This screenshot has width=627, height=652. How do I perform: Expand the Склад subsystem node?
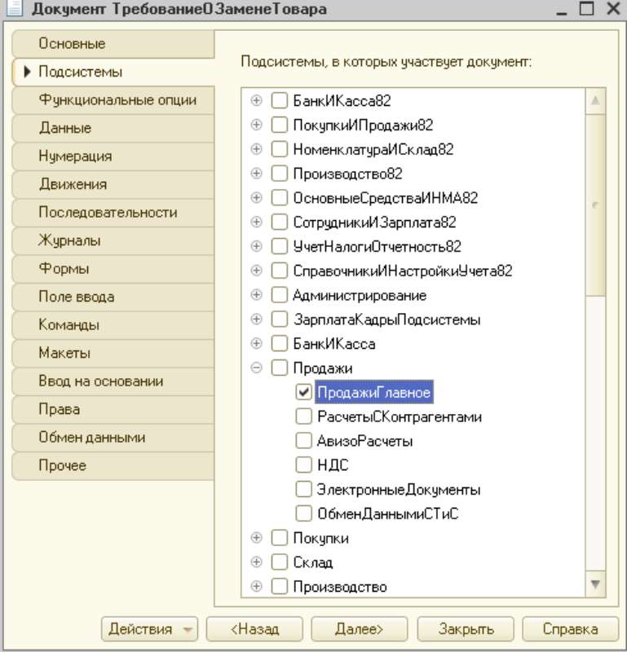coord(257,562)
